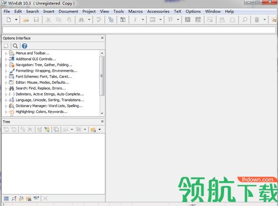Open the dropdown arrow next to the binoculars icon
The height and width of the screenshot is (206, 278).
click(x=89, y=19)
